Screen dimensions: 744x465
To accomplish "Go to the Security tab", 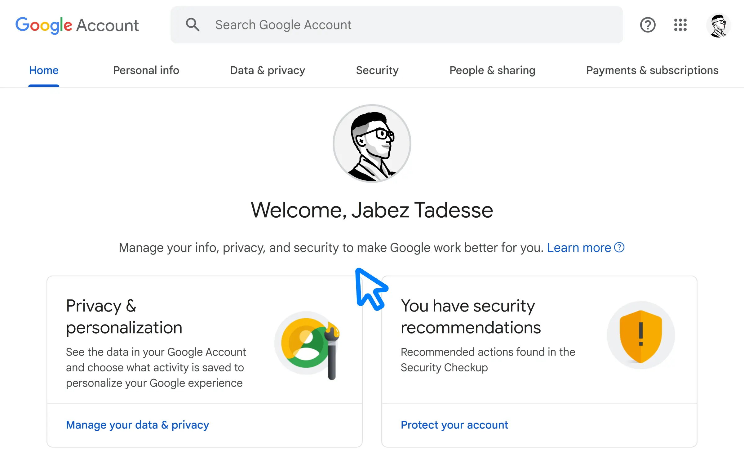I will pos(377,70).
